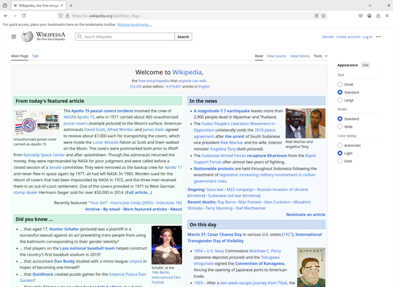Viewport: 393px width, 287px height.
Task: Click the list all tabs chevron
Action: click(x=369, y=5)
